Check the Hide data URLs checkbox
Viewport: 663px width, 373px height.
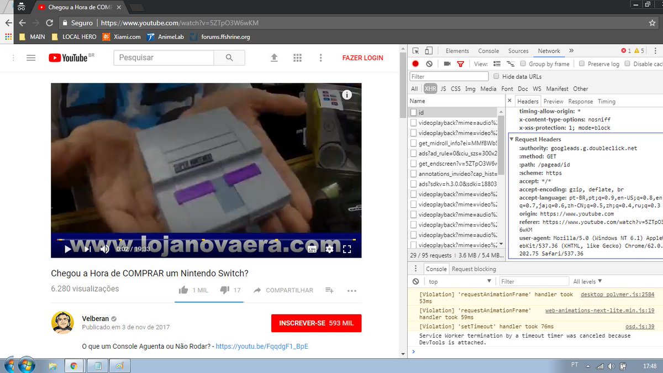496,76
